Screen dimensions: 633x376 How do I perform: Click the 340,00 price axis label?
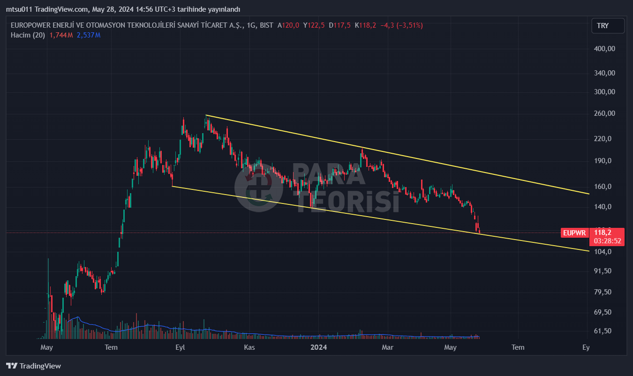pyautogui.click(x=604, y=73)
